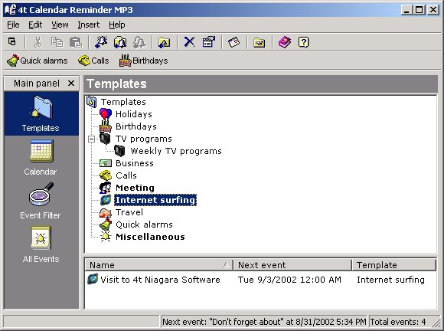Open the help question mark icon
This screenshot has width=444, height=331.
point(303,42)
